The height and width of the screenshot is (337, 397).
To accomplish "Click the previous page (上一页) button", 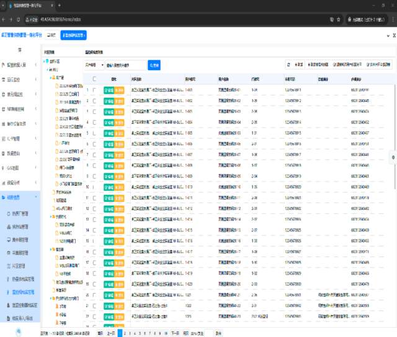I will (111, 333).
